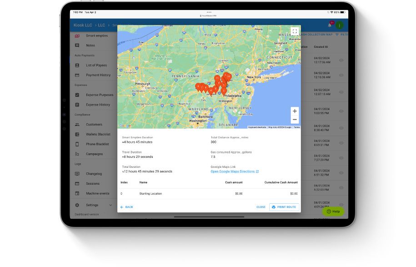Viewport: 416px width, 267px height.
Task: Click the Wallets Blacklist sidebar icon
Action: point(77,134)
